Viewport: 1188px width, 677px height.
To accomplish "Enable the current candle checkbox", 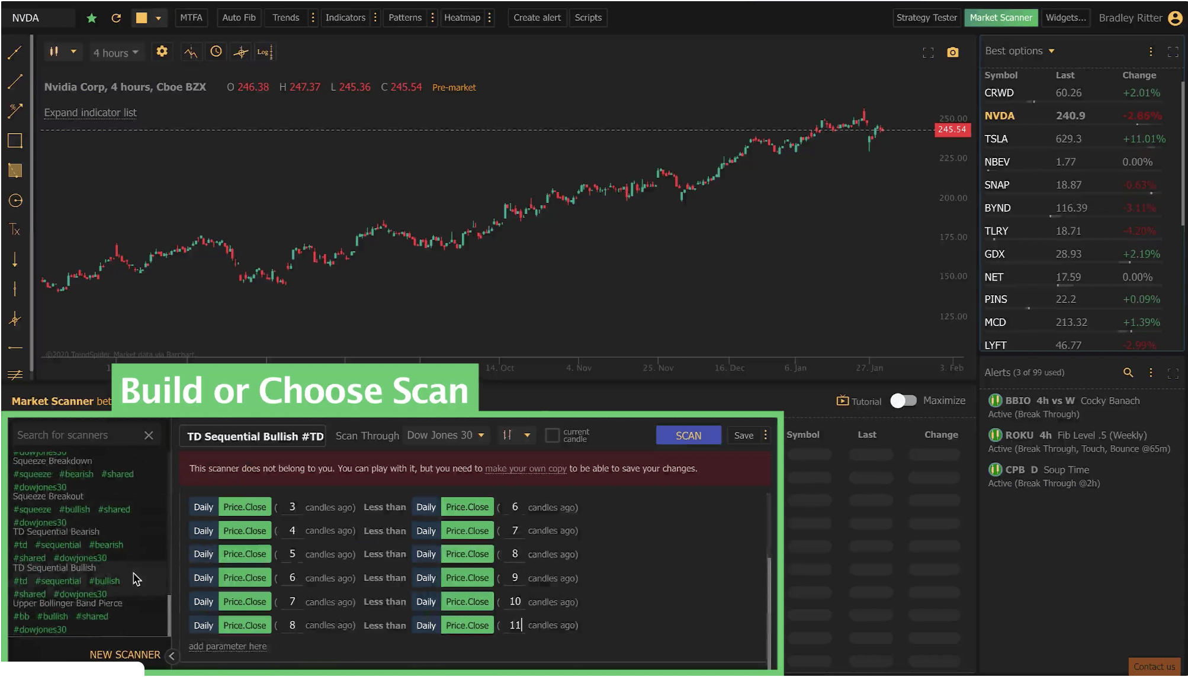I will [x=551, y=435].
